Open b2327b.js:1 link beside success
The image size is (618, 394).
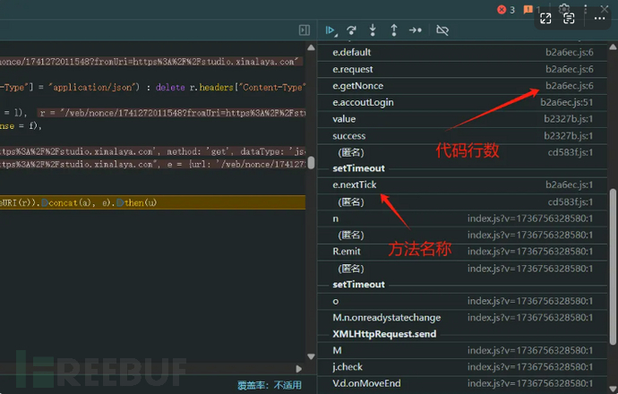point(569,135)
